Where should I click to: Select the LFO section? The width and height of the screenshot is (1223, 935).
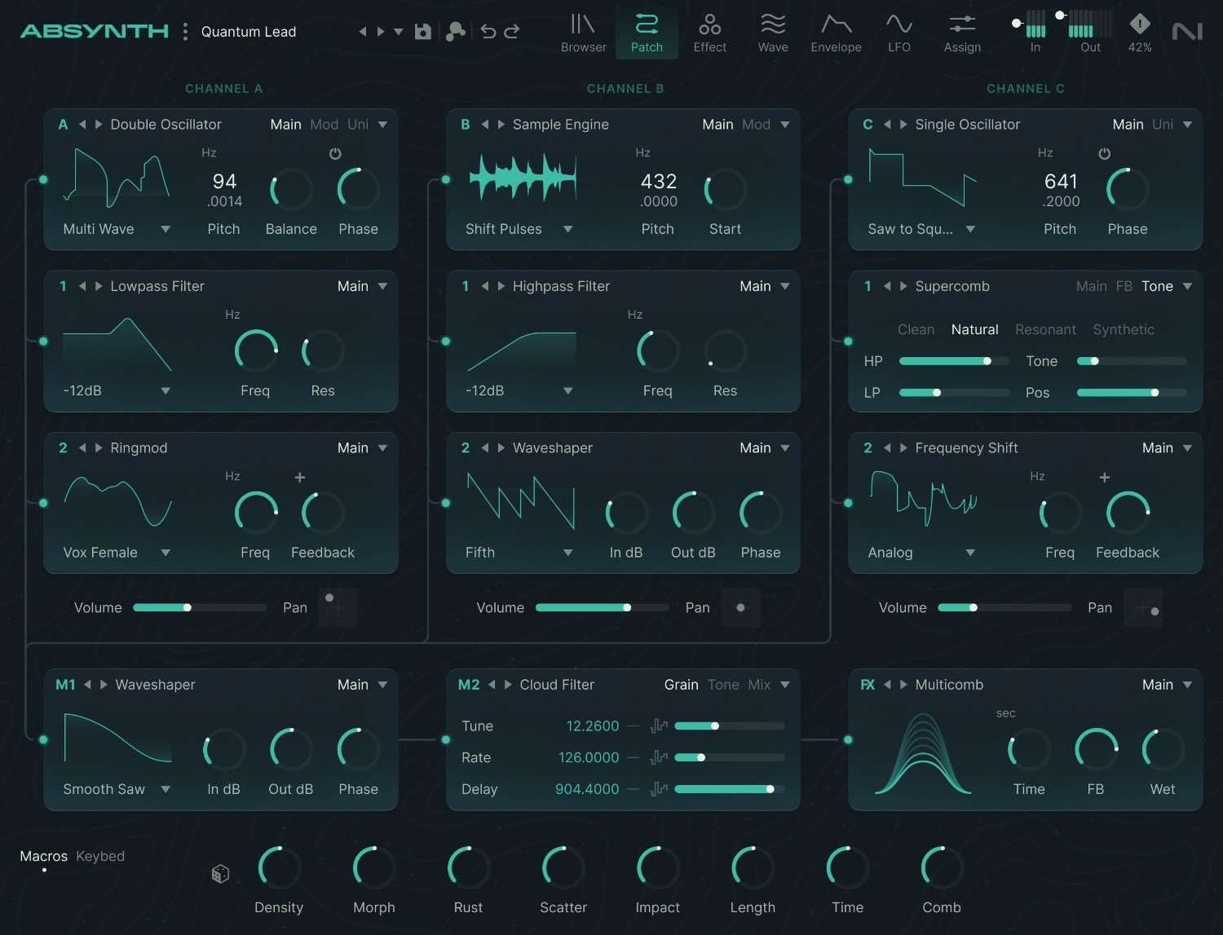898,33
